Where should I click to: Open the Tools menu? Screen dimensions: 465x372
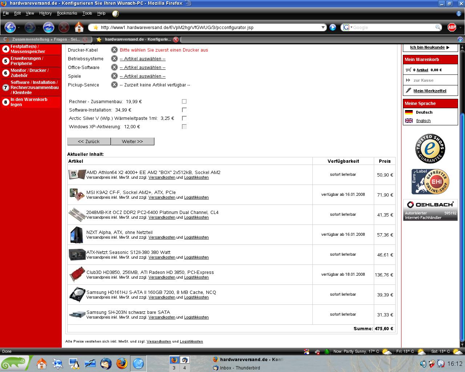[87, 13]
